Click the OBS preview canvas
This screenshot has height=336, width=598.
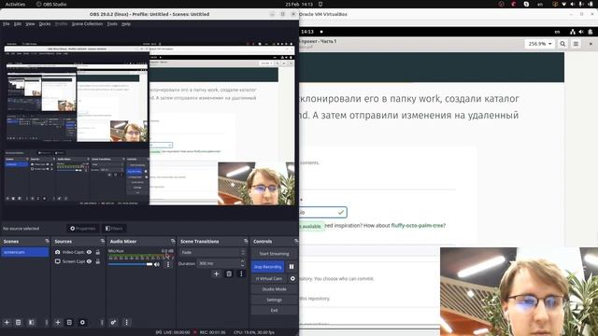pyautogui.click(x=149, y=124)
